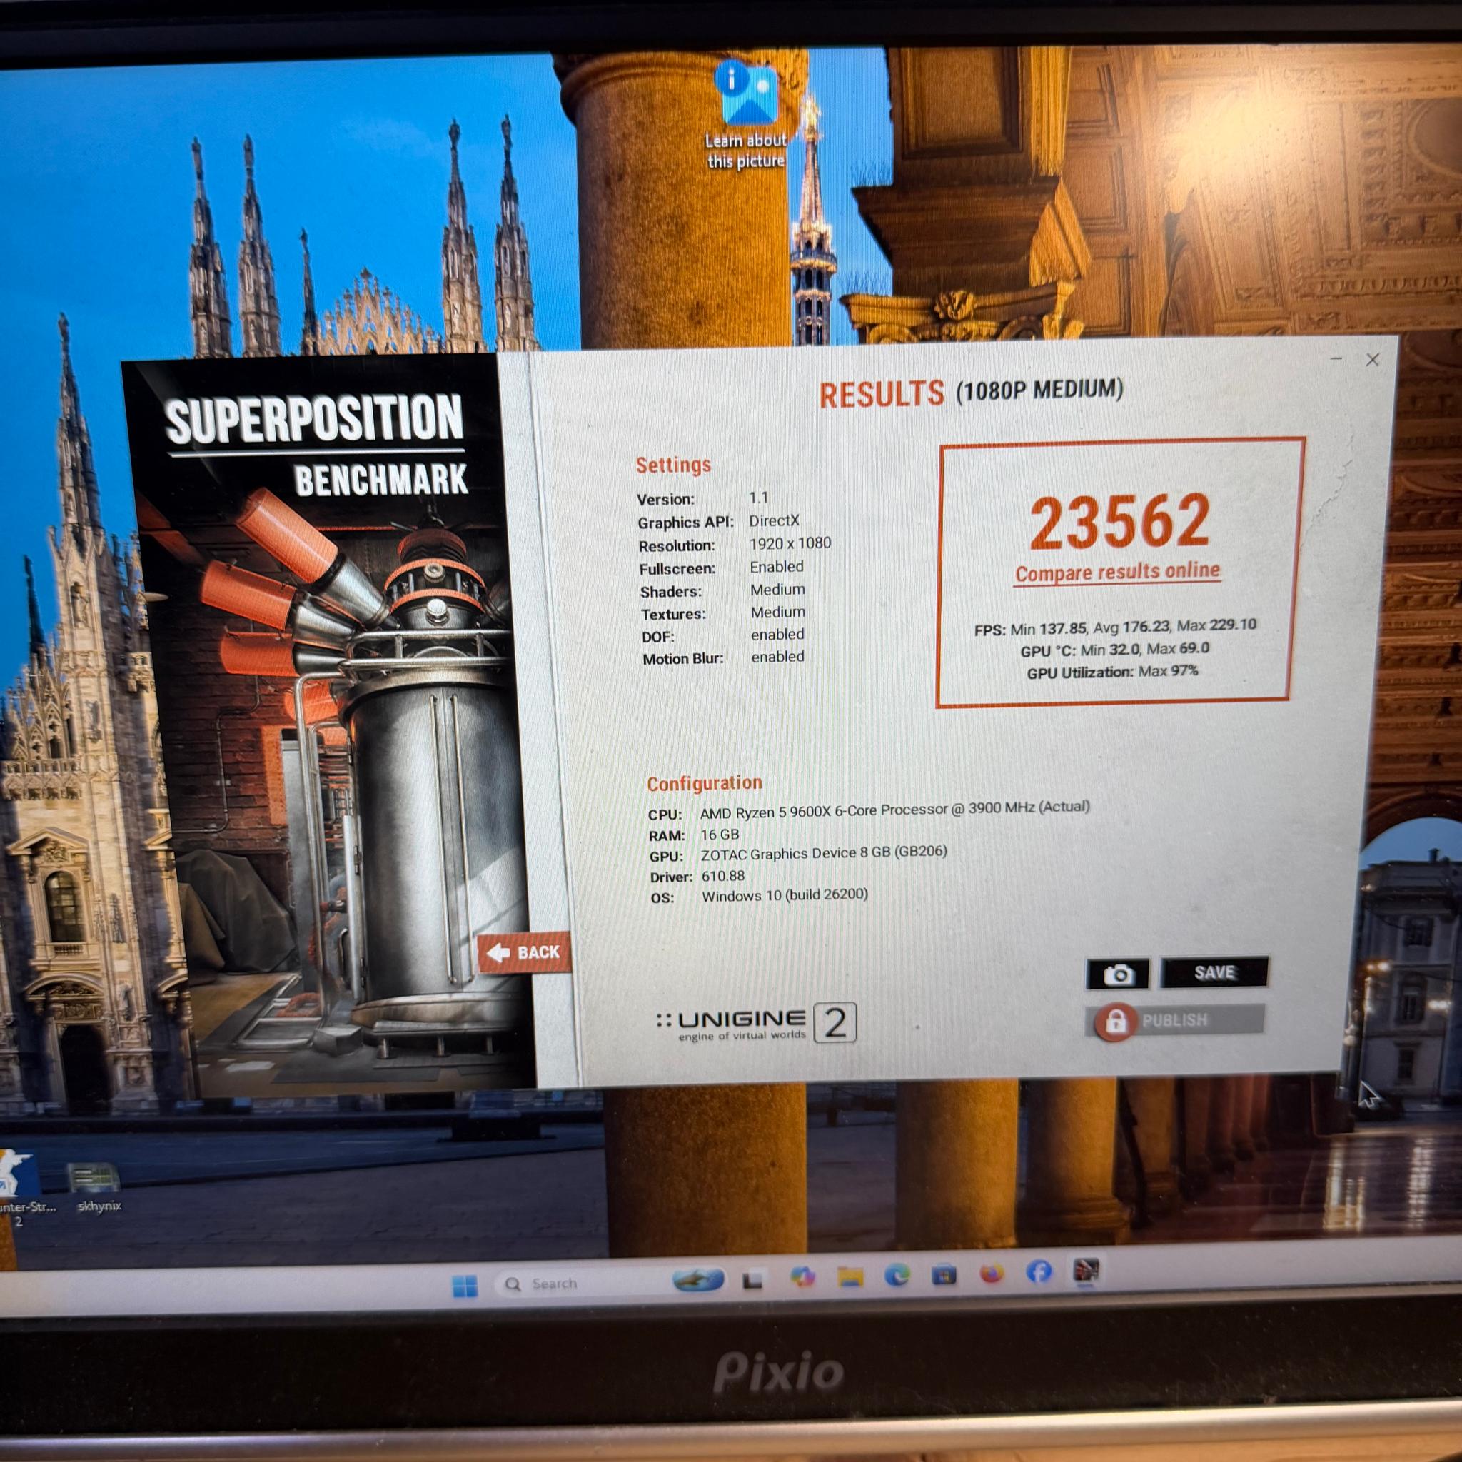1462x1462 pixels.
Task: Click the GPU value ZOTAC Graphics Device
Action: 823,853
